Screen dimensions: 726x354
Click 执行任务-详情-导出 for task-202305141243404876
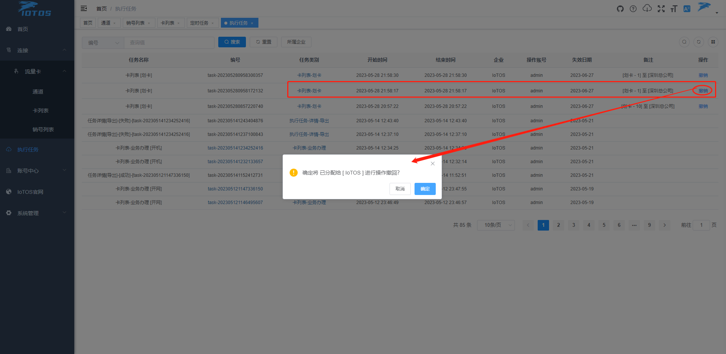point(309,121)
